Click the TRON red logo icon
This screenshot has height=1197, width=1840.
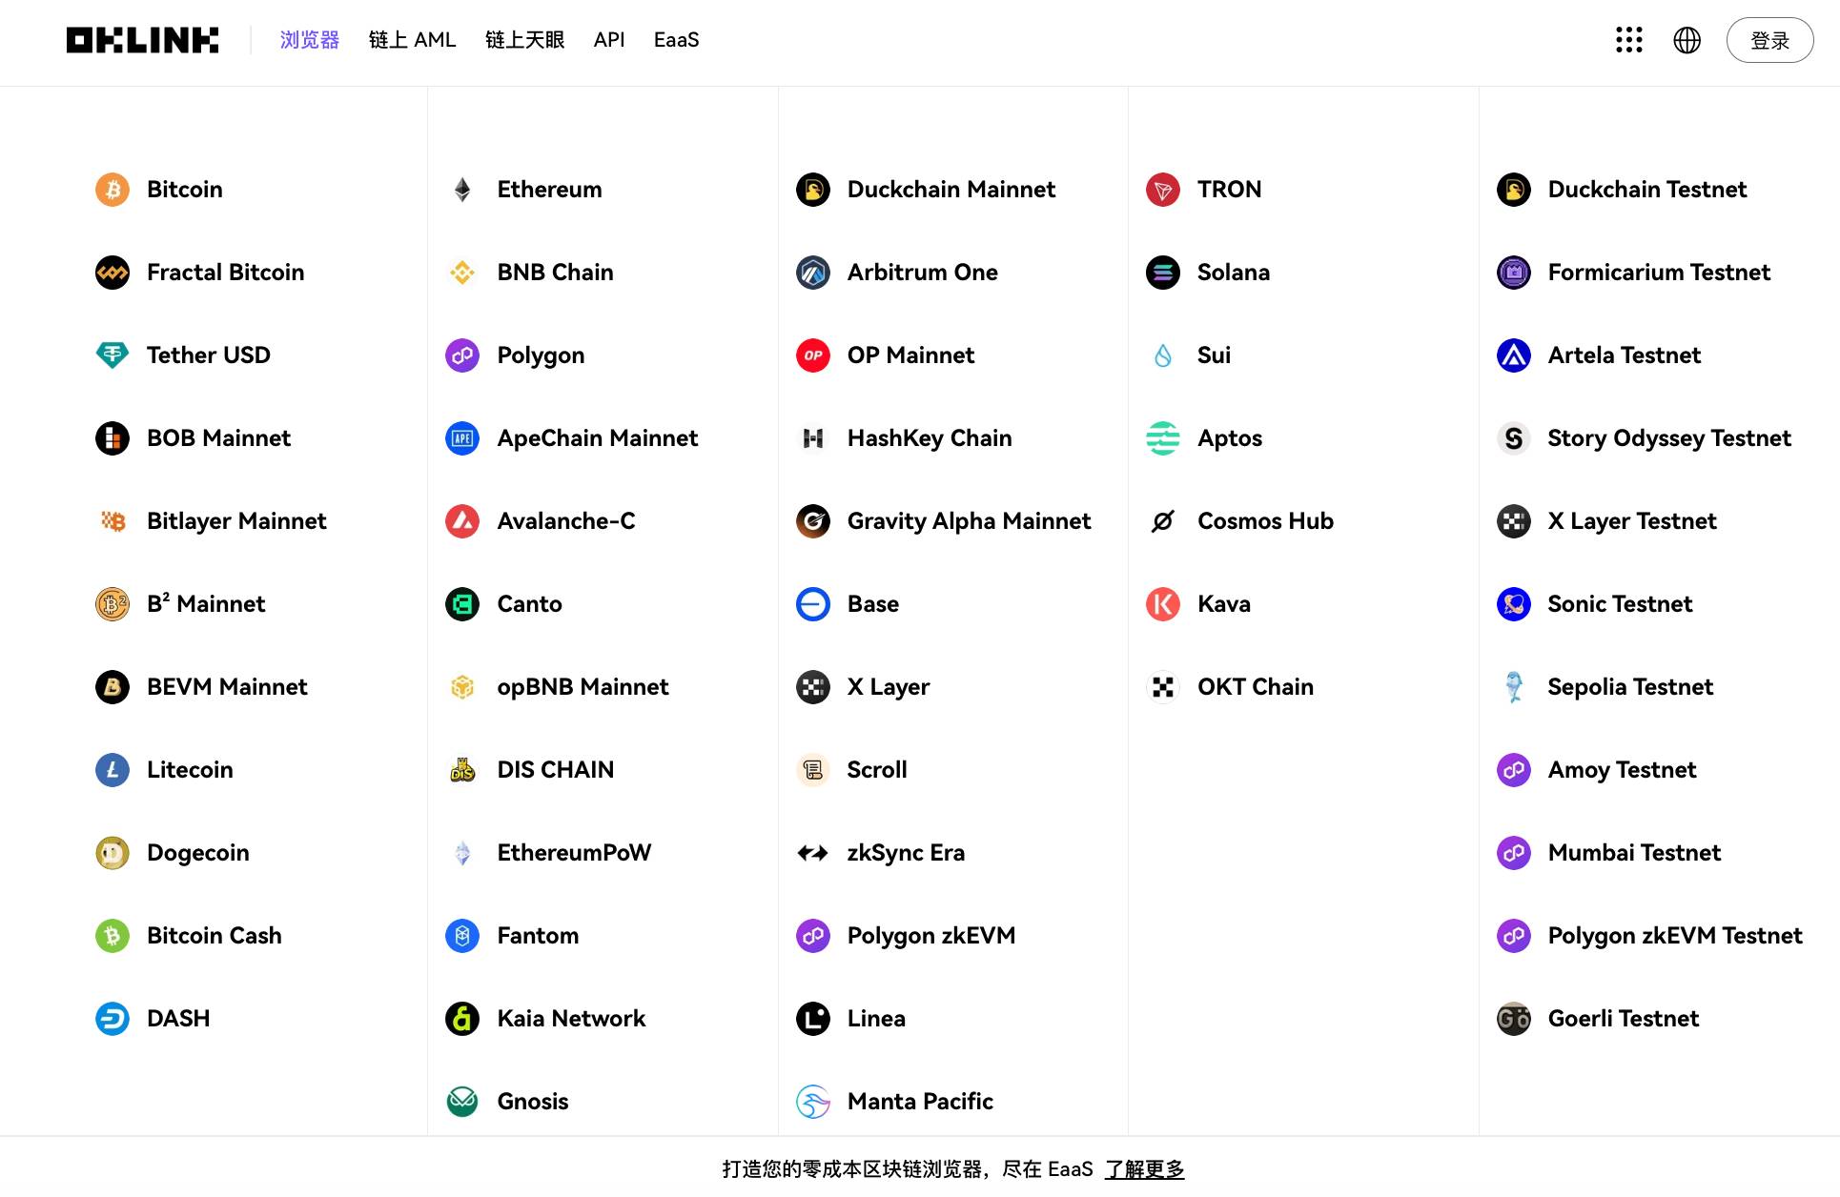point(1163,190)
